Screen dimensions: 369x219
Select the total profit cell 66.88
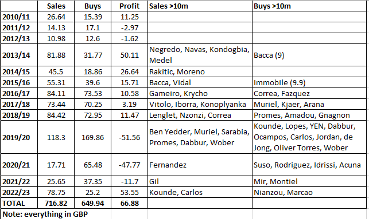[x=129, y=203]
